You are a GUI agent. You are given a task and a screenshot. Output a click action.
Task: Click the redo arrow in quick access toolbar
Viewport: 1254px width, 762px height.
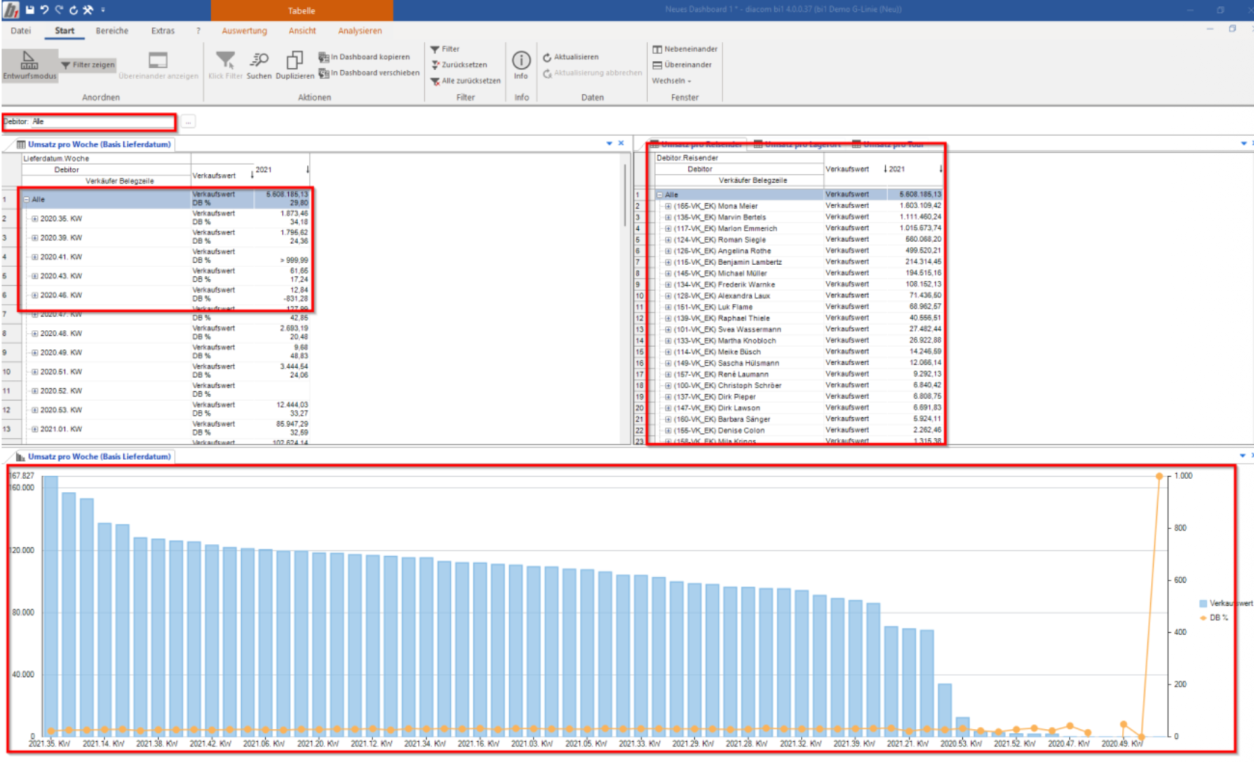(x=59, y=10)
